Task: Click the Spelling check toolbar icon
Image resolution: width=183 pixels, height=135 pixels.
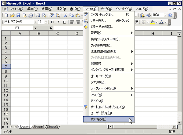Action: (52, 15)
